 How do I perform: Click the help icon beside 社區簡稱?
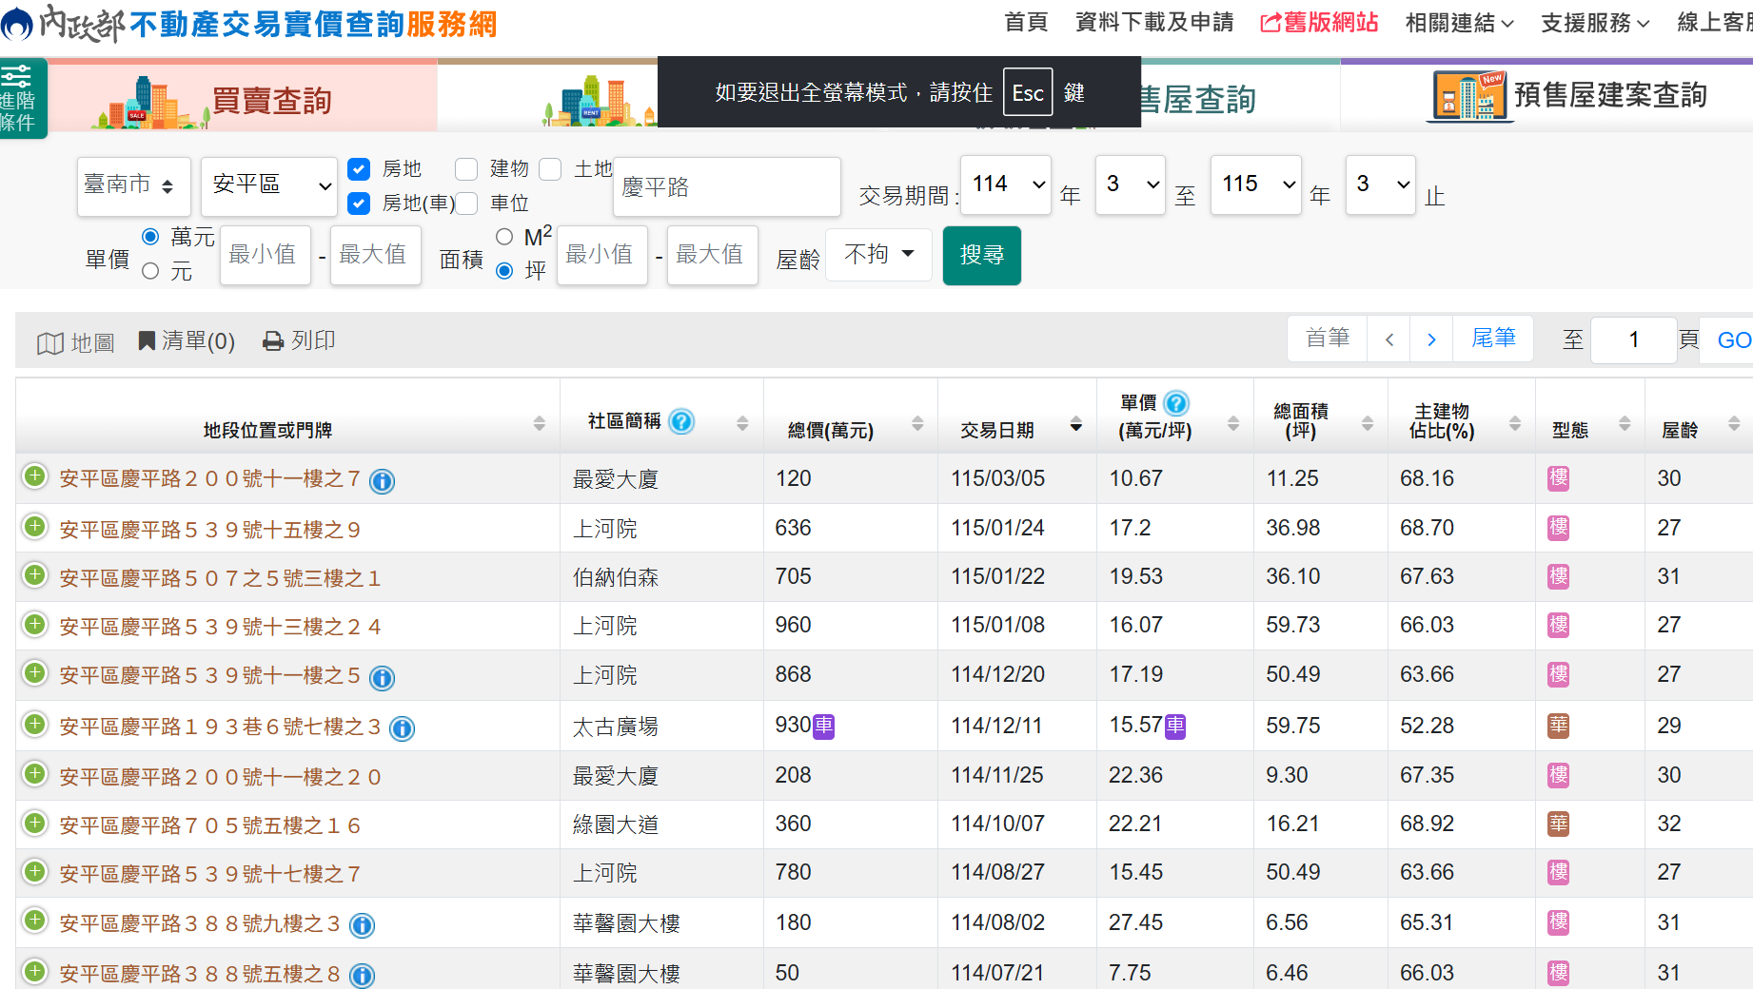click(x=681, y=420)
